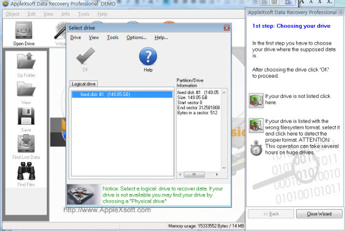Click the wrong filesystem format detection icon
345x231 pixels.
(256, 126)
